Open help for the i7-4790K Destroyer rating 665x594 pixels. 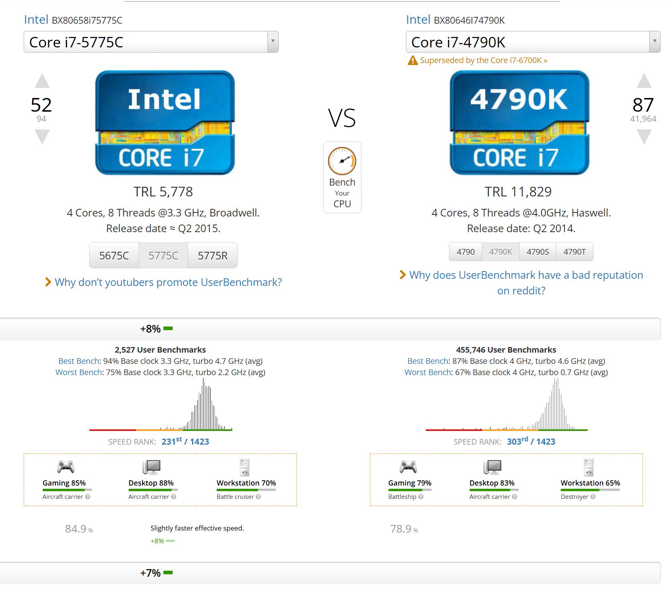click(593, 497)
